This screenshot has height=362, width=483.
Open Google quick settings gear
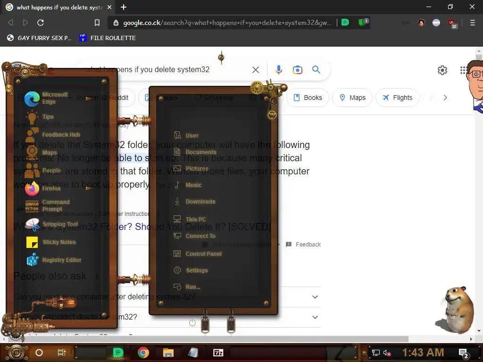(442, 70)
